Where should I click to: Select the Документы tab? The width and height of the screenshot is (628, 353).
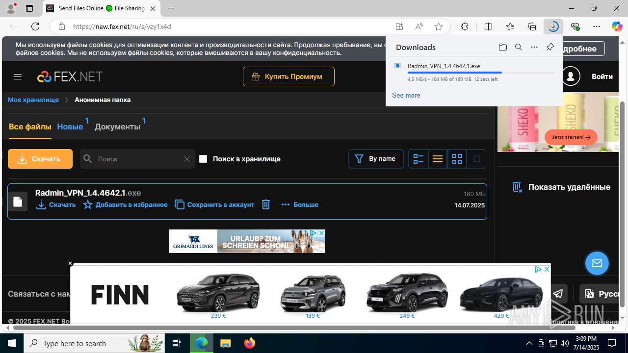click(x=117, y=126)
